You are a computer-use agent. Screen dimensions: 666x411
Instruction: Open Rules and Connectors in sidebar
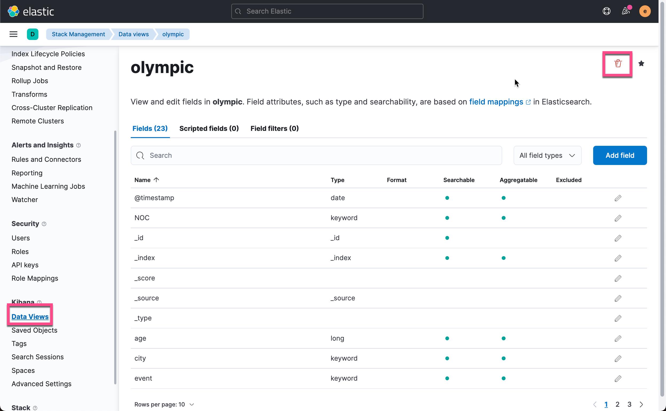(x=46, y=159)
